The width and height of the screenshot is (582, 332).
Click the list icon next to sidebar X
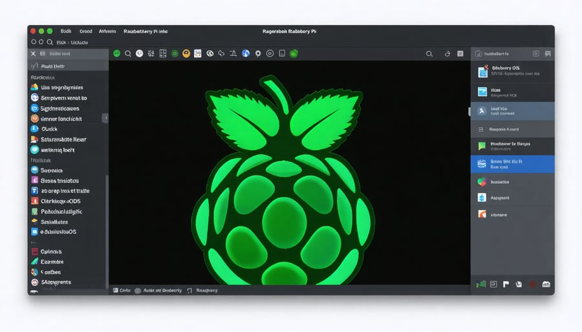click(43, 54)
